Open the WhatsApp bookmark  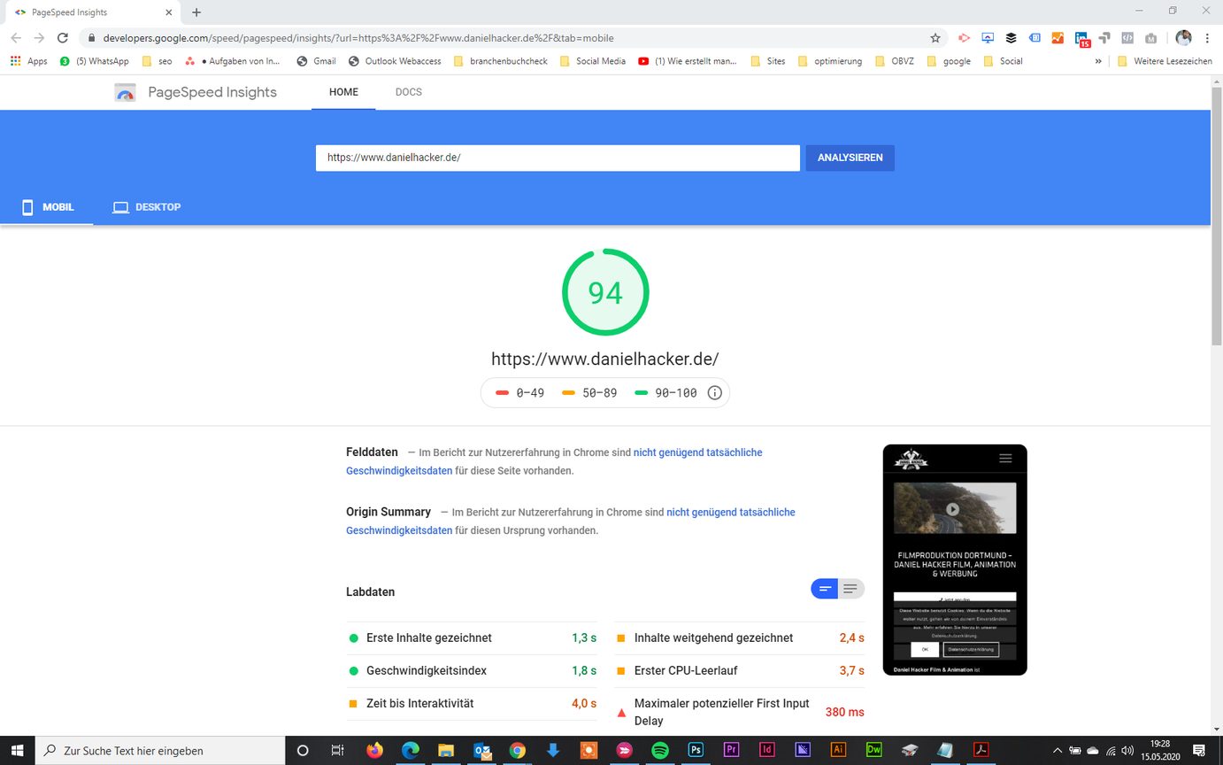(x=94, y=61)
